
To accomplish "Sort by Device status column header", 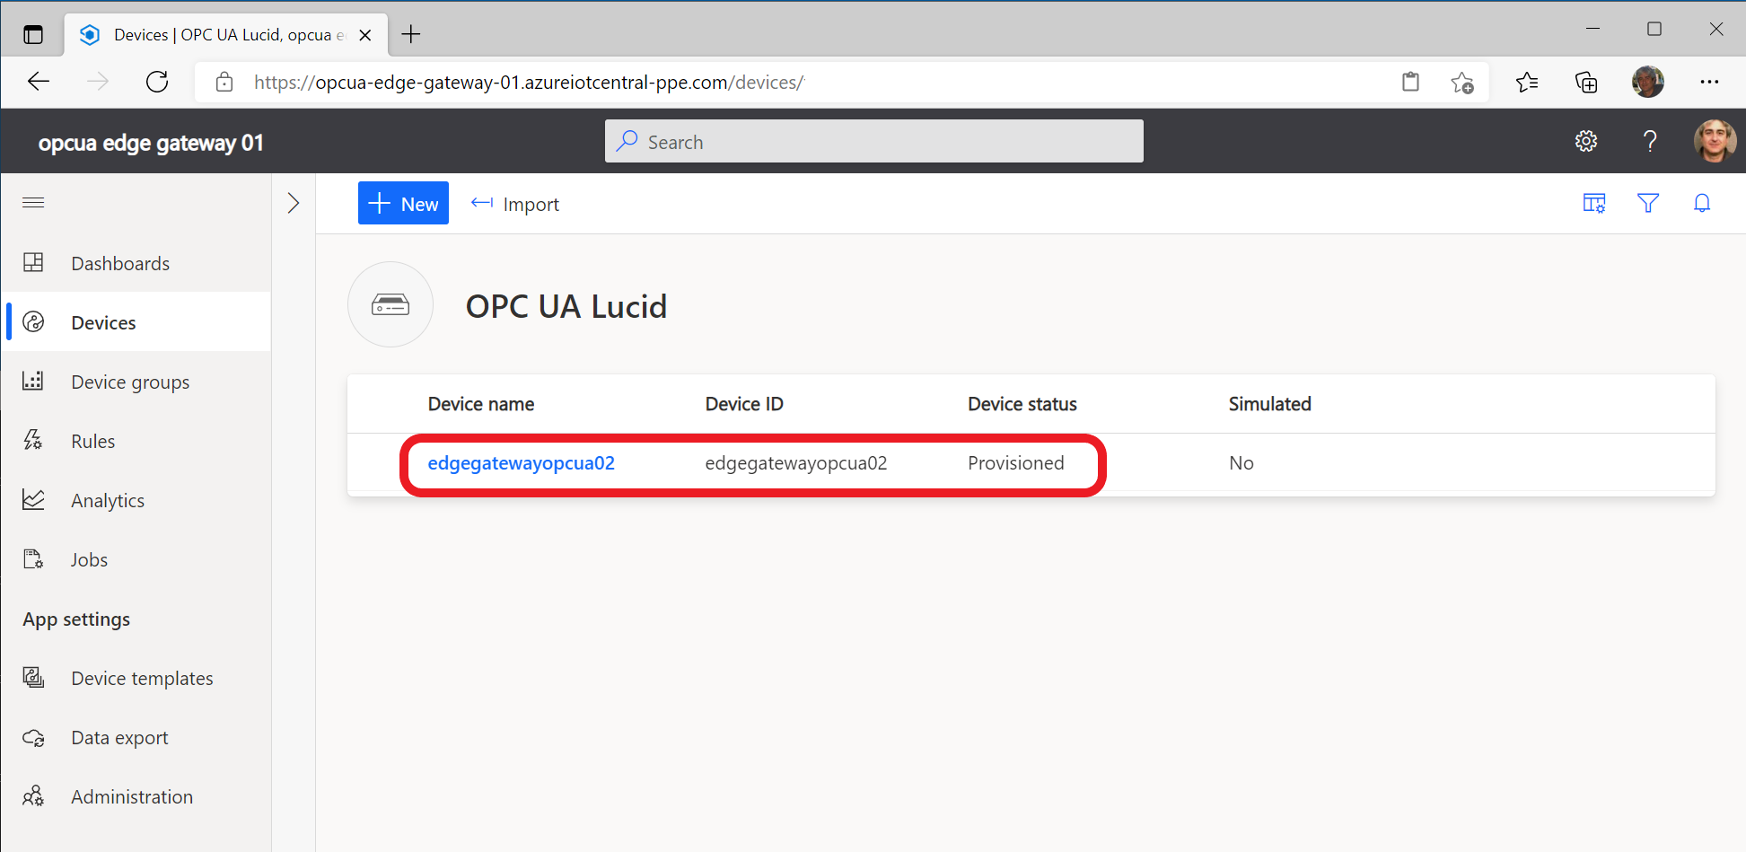I will 1022,404.
